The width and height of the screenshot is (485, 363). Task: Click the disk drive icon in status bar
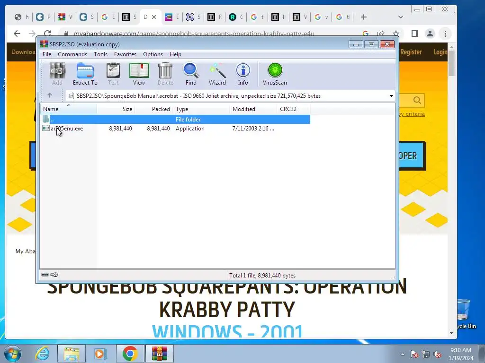point(45,275)
